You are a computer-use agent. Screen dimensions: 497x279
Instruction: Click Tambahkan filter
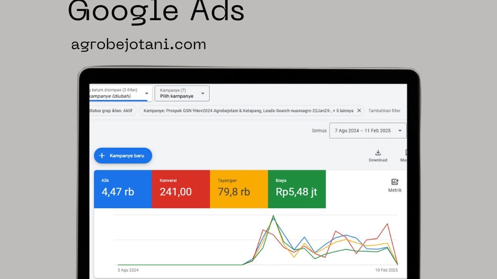coord(384,111)
